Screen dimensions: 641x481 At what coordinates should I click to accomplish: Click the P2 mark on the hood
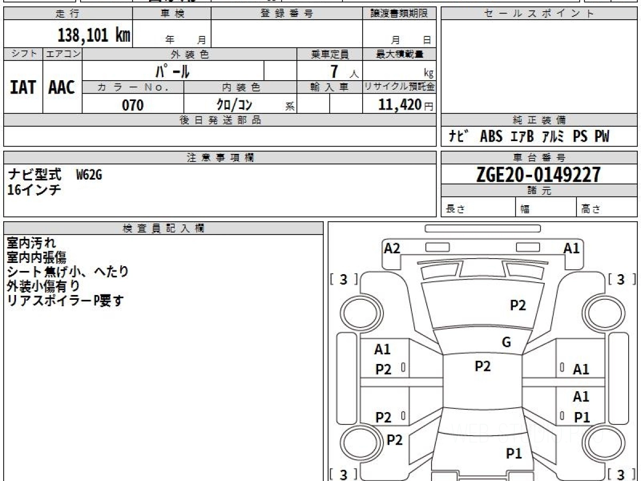pos(518,305)
